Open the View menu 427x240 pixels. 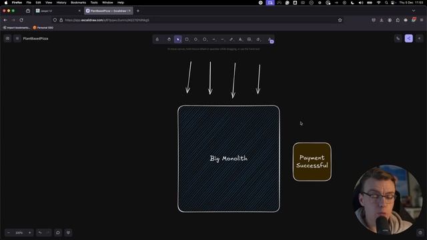point(49,3)
